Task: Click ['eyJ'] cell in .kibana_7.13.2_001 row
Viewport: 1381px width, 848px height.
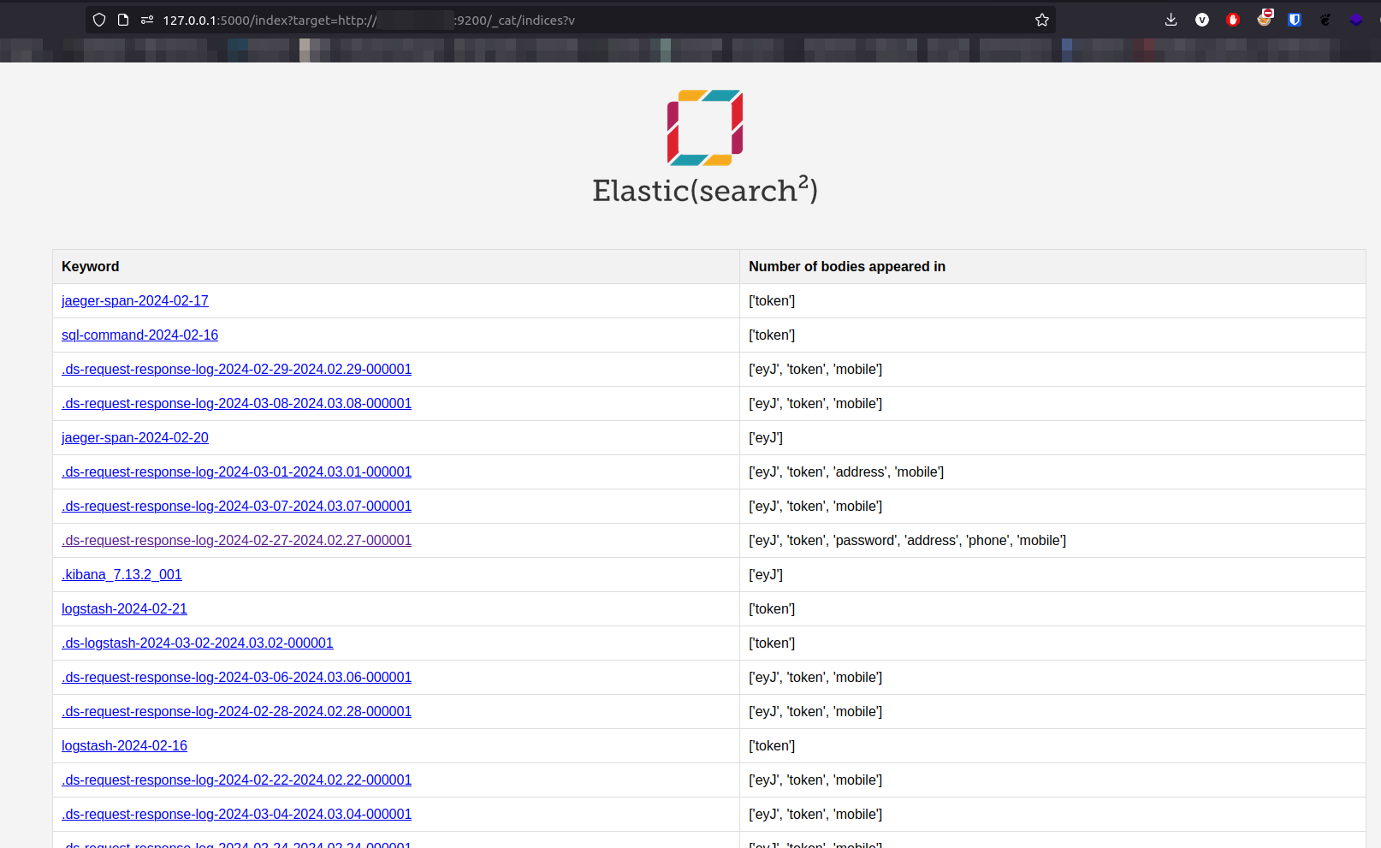Action: coord(1052,574)
